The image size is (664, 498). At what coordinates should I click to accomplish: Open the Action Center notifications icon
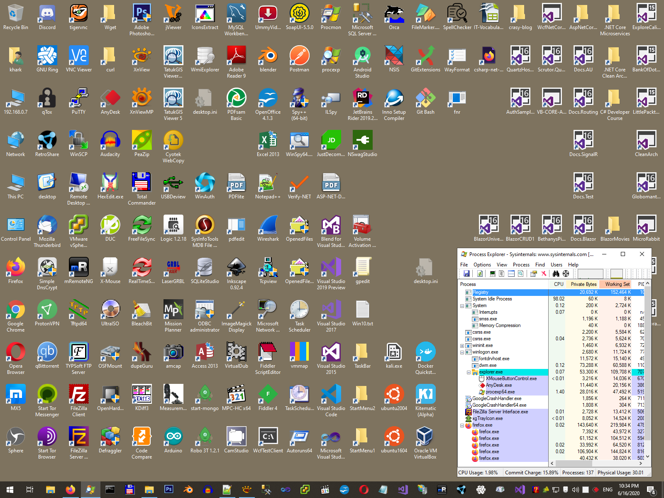click(x=651, y=490)
